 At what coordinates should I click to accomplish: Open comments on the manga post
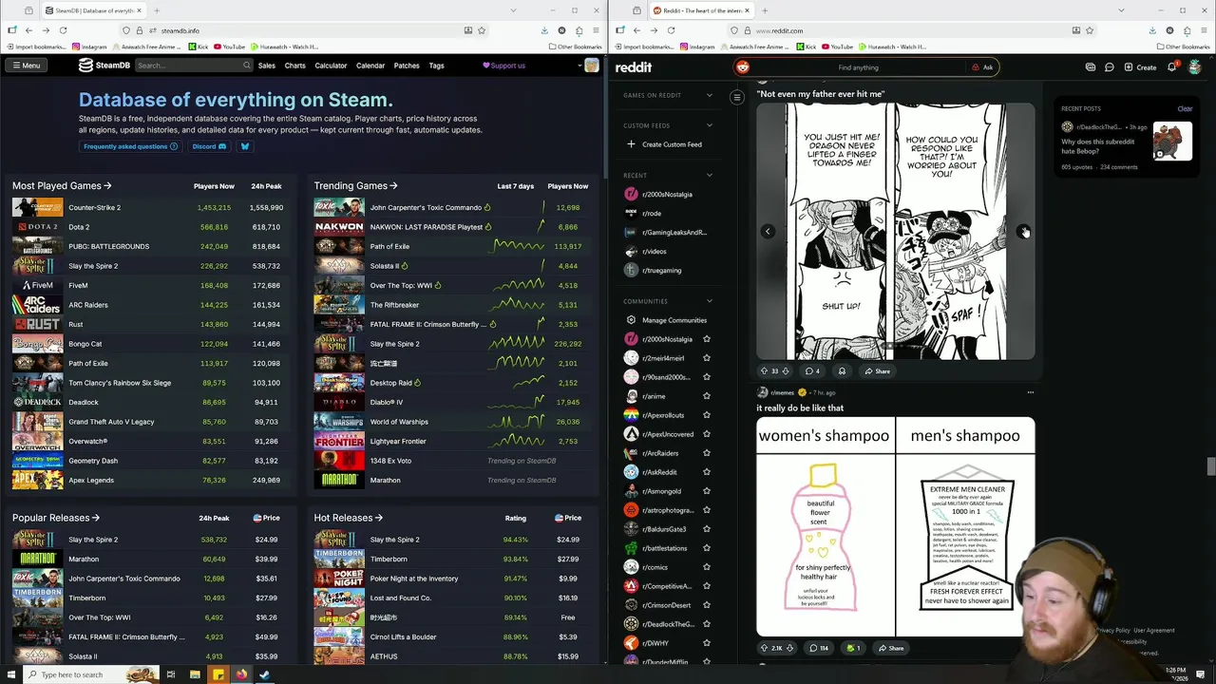pyautogui.click(x=812, y=371)
